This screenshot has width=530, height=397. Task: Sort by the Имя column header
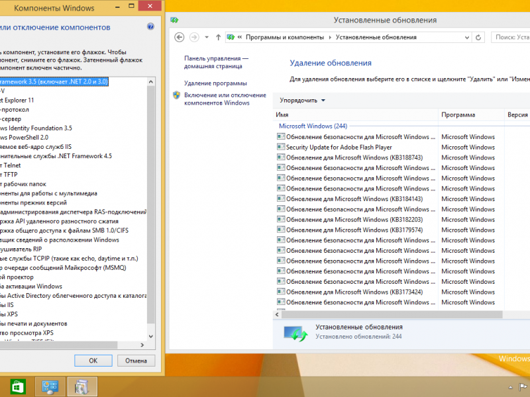pyautogui.click(x=355, y=114)
